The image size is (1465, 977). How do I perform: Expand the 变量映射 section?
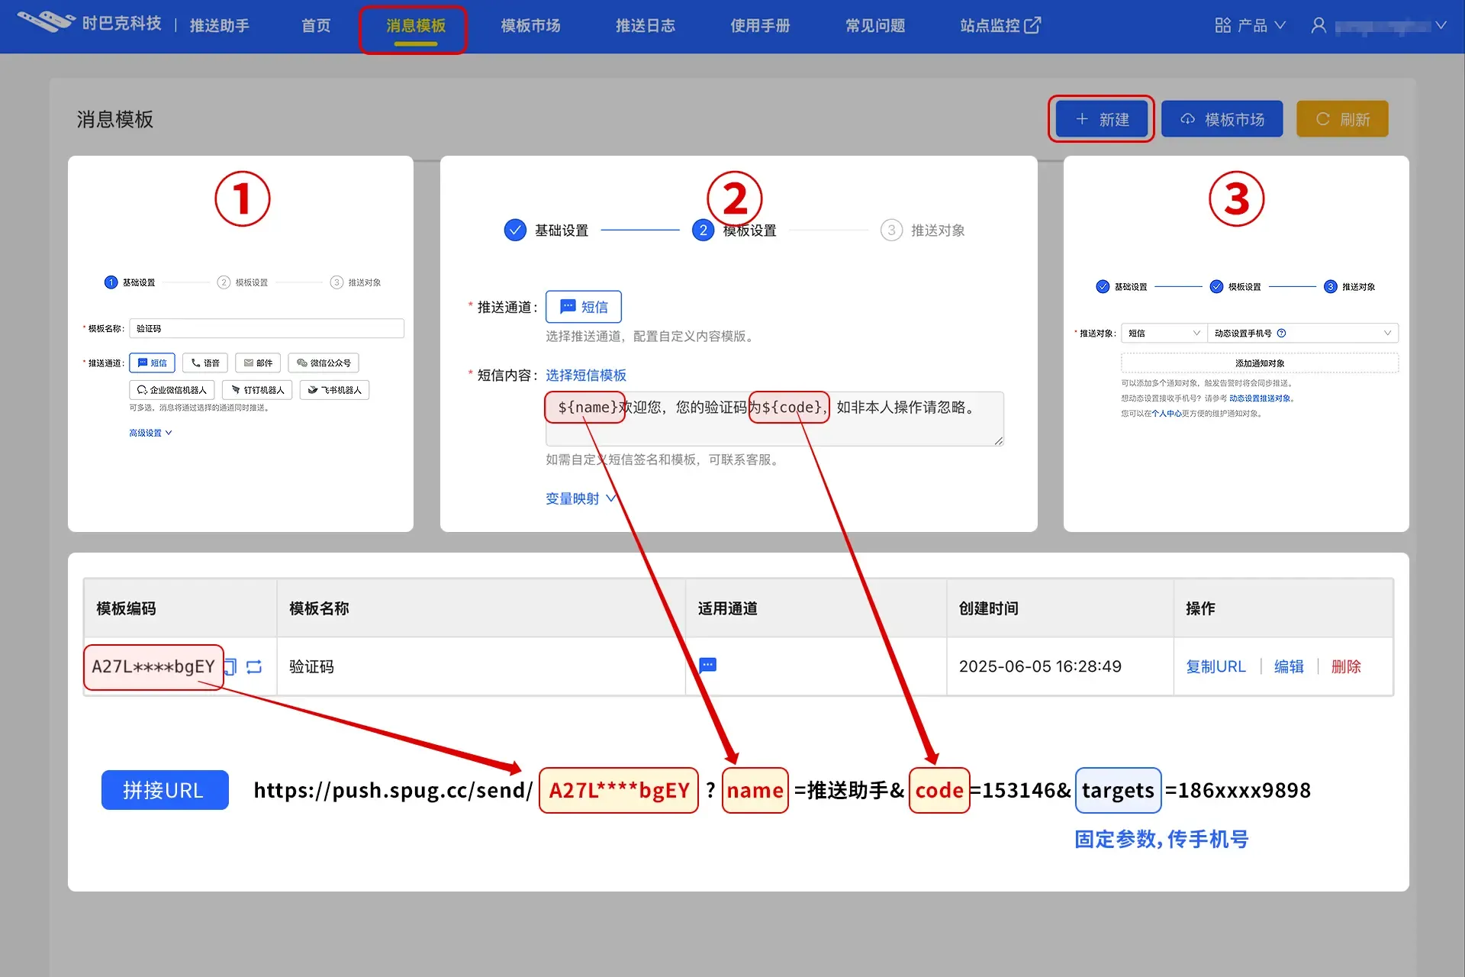pos(580,498)
